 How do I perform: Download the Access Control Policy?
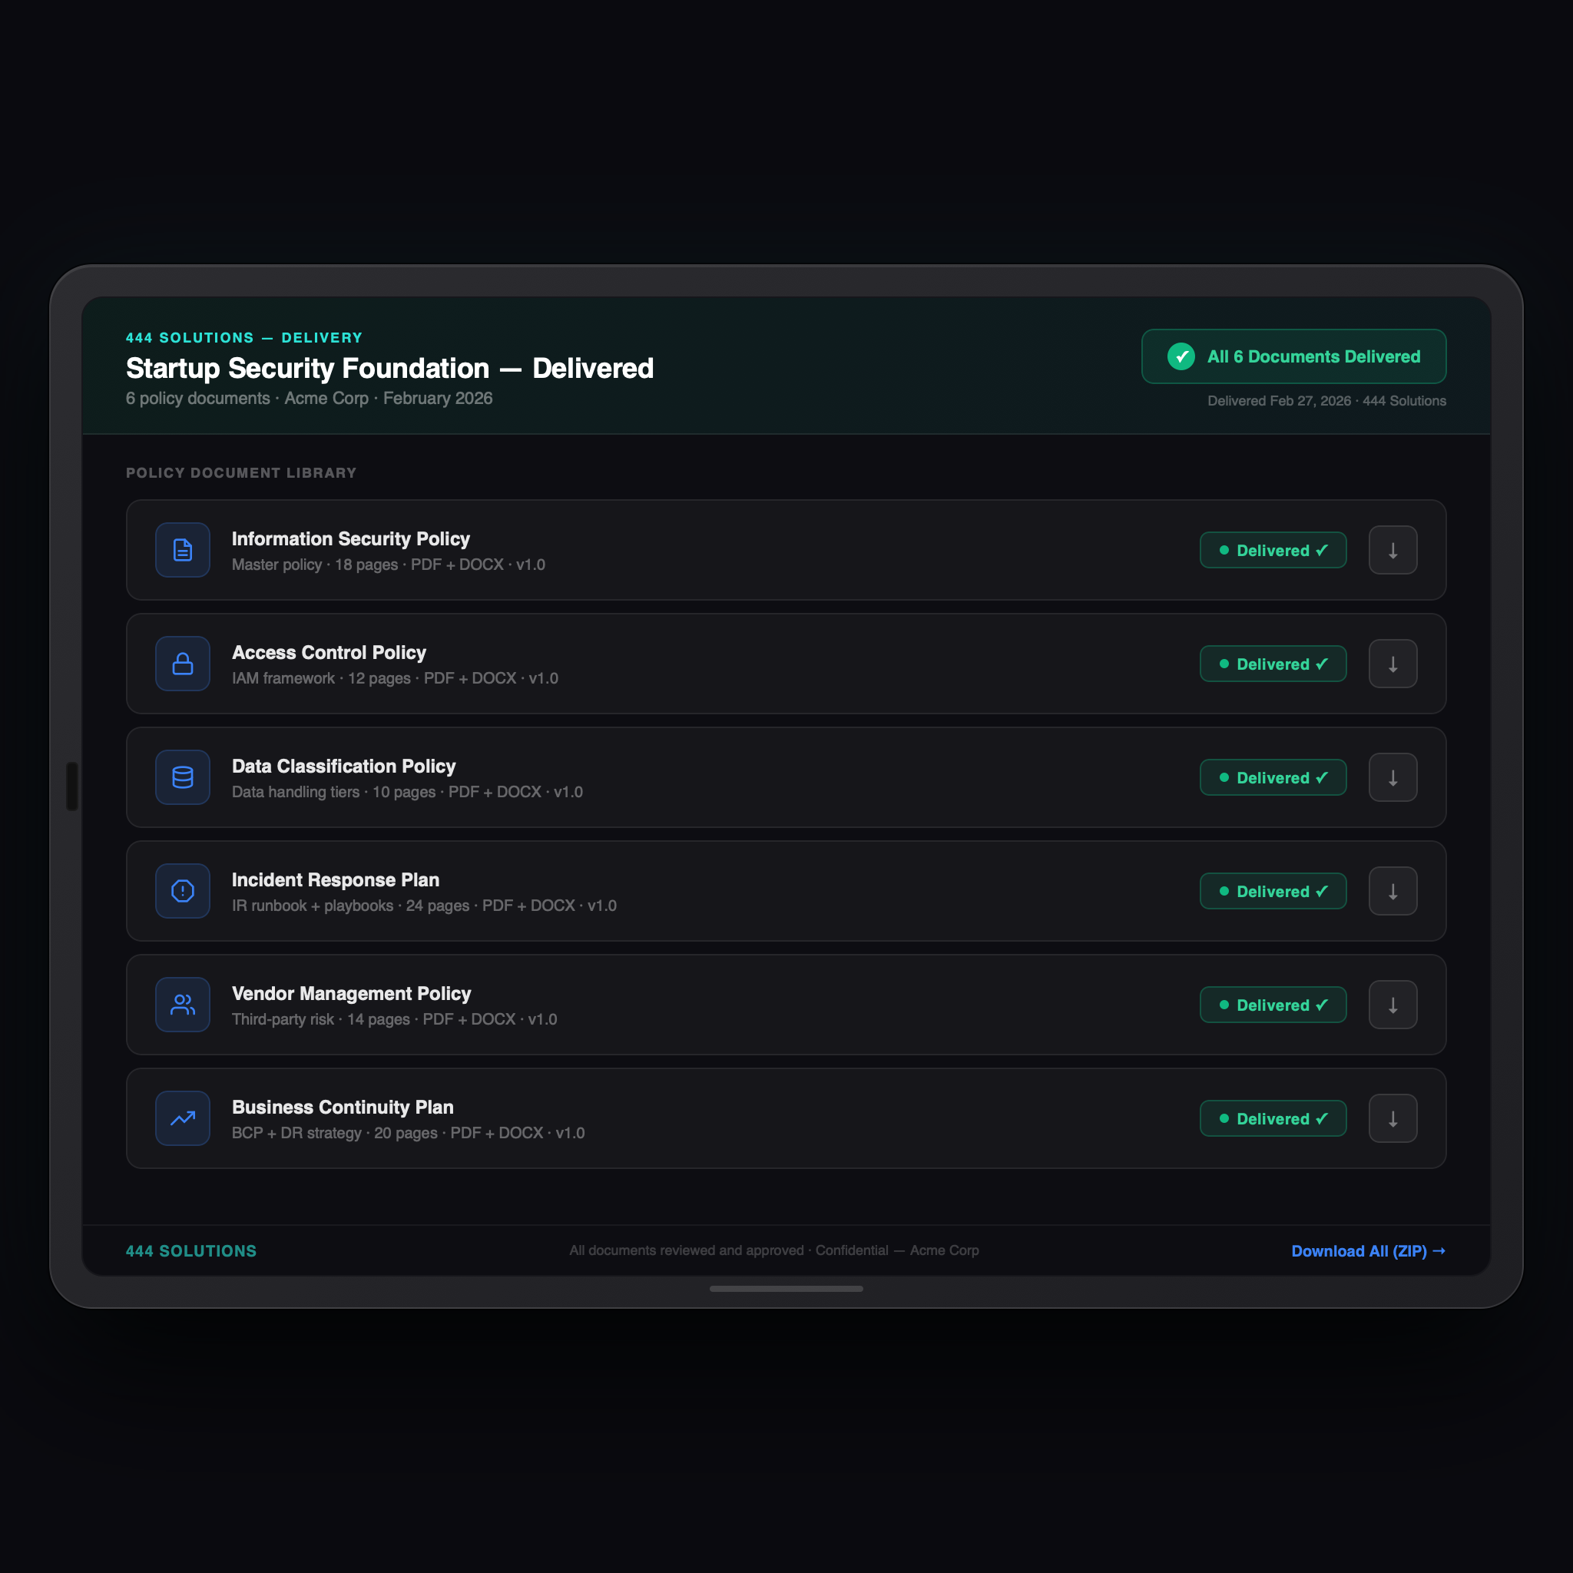tap(1393, 664)
